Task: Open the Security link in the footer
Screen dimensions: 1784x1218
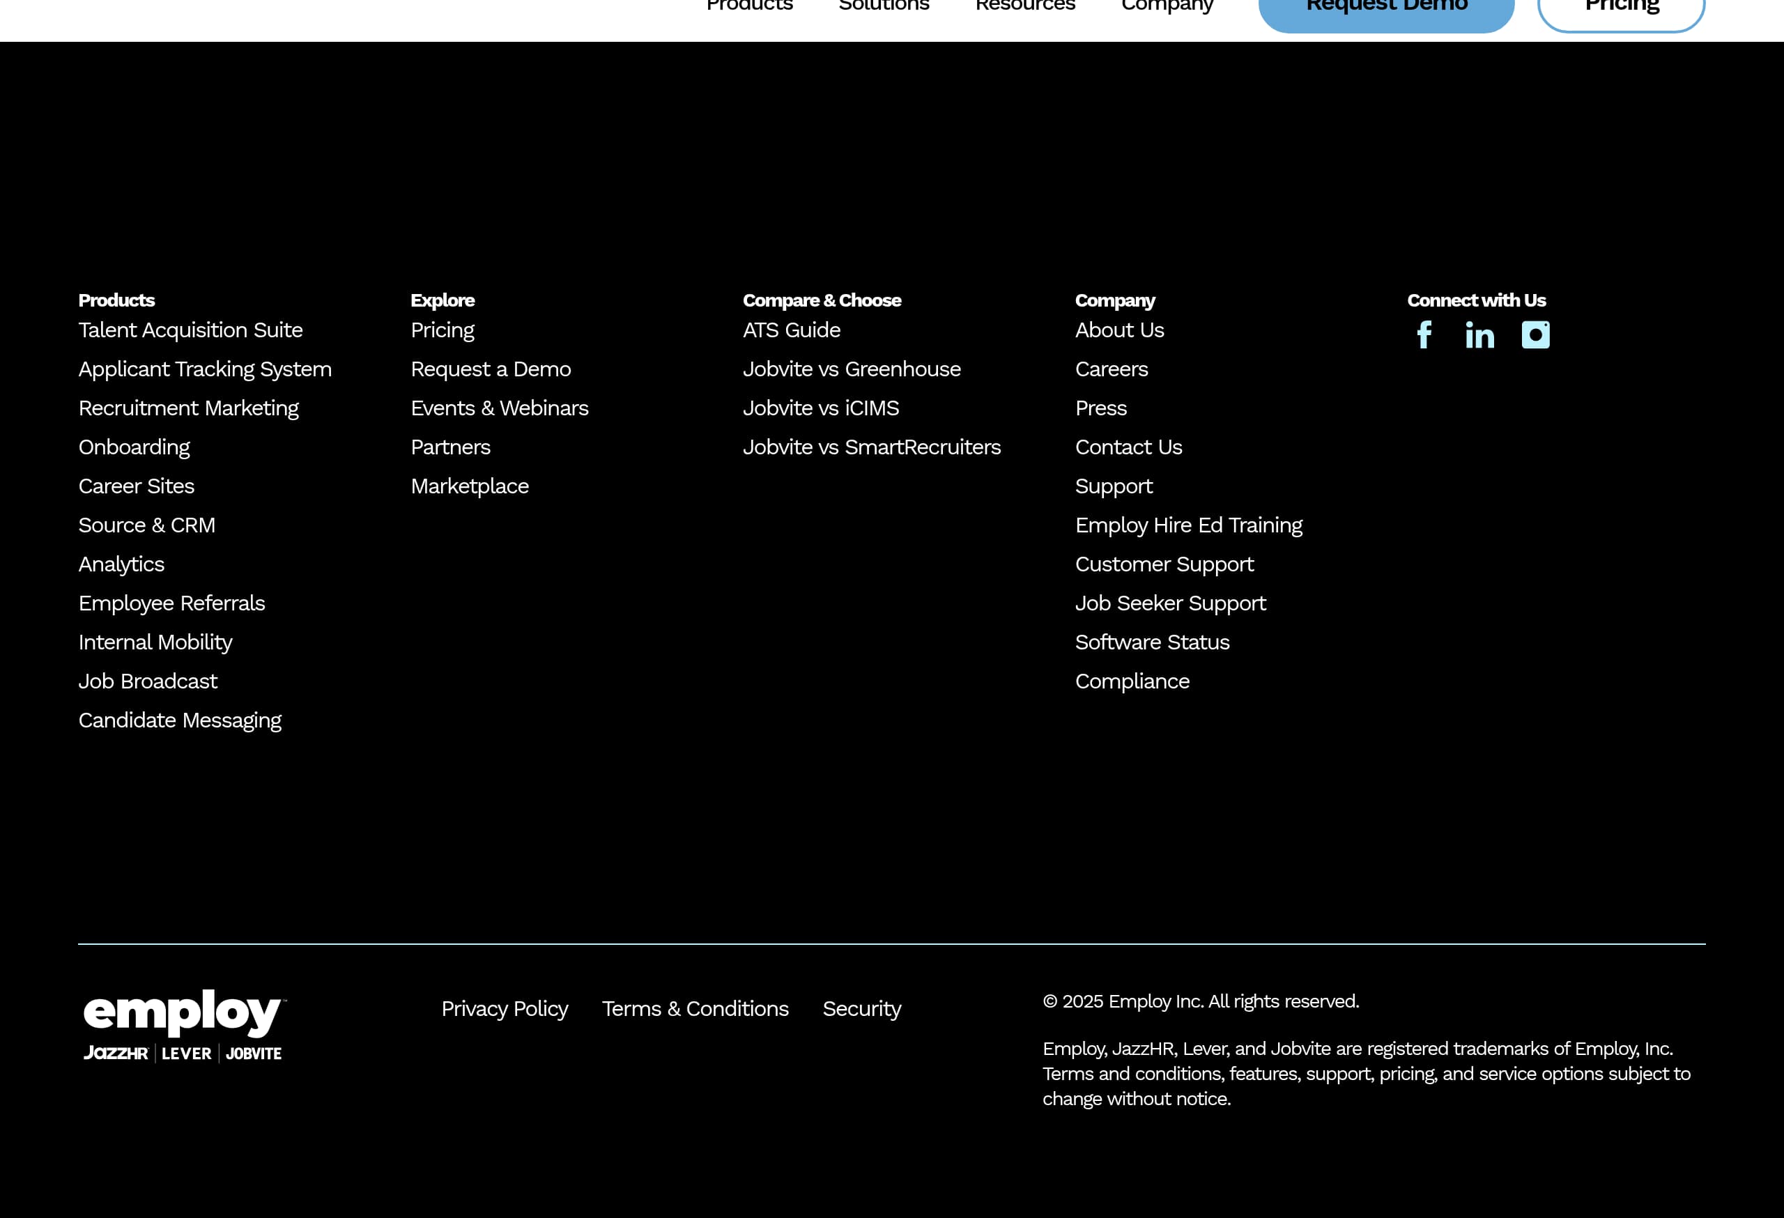Action: pyautogui.click(x=861, y=1008)
